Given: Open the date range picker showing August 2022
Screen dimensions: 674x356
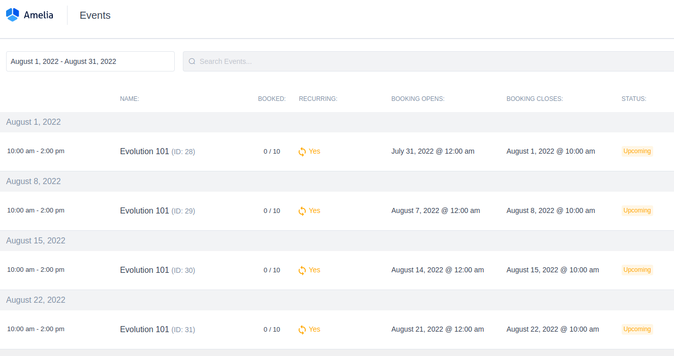Looking at the screenshot, I should 90,61.
